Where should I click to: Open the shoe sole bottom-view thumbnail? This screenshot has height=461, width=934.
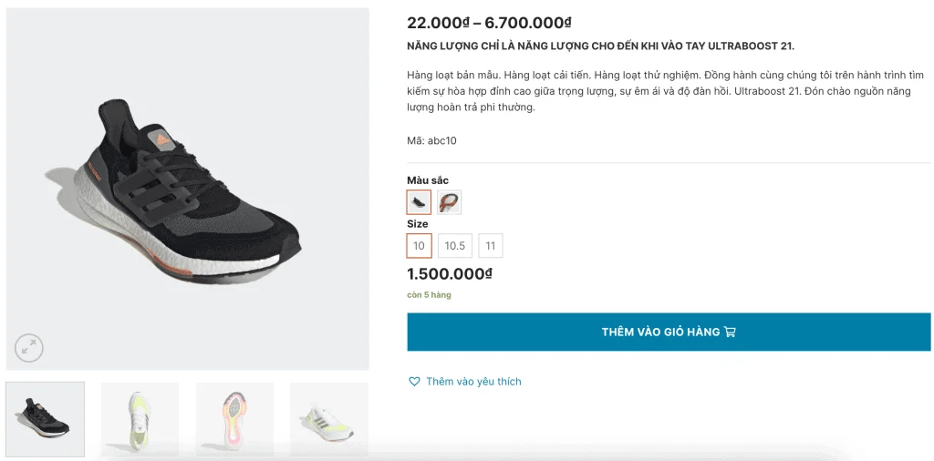coord(234,419)
